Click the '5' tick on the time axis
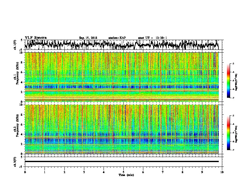250x193 pixels. coord(123,172)
